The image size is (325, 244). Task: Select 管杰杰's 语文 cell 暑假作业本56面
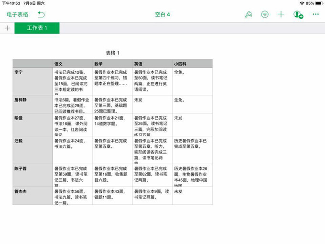coord(73,196)
